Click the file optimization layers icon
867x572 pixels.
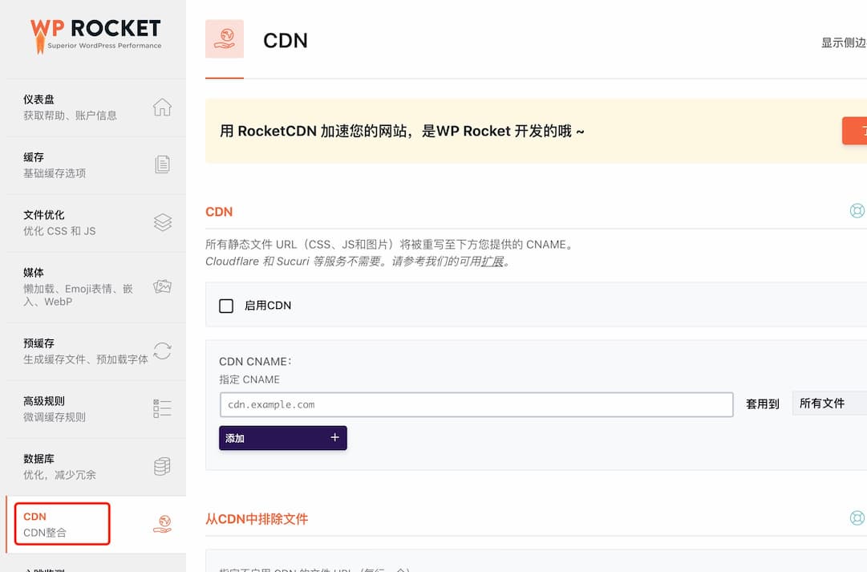tap(162, 222)
